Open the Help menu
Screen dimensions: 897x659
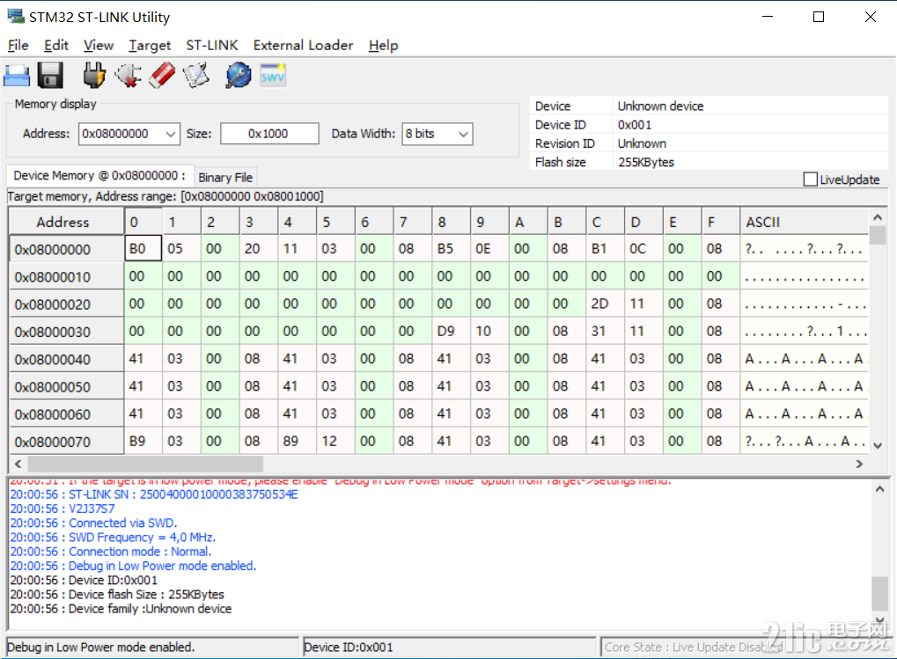tap(383, 45)
